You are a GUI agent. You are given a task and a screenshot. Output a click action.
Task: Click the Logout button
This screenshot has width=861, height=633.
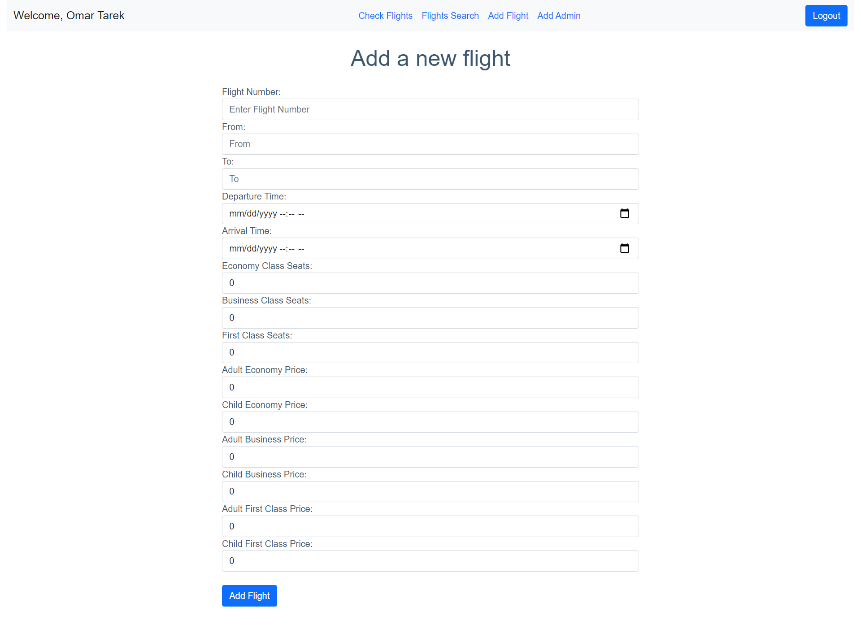[826, 15]
